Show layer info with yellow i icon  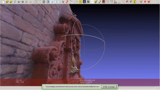point(135,2)
